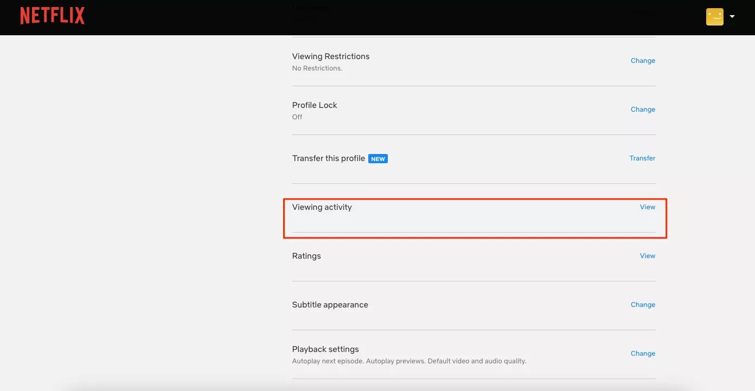View the Ratings list

coord(647,256)
